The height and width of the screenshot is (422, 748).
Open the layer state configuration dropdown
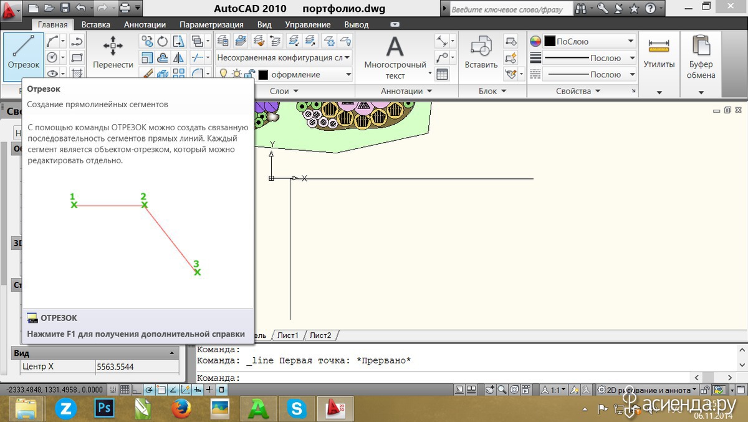284,57
